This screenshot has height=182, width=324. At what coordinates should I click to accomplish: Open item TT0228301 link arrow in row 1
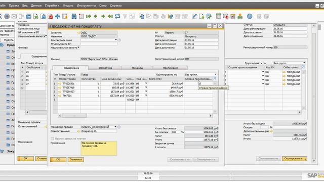pos(60,84)
